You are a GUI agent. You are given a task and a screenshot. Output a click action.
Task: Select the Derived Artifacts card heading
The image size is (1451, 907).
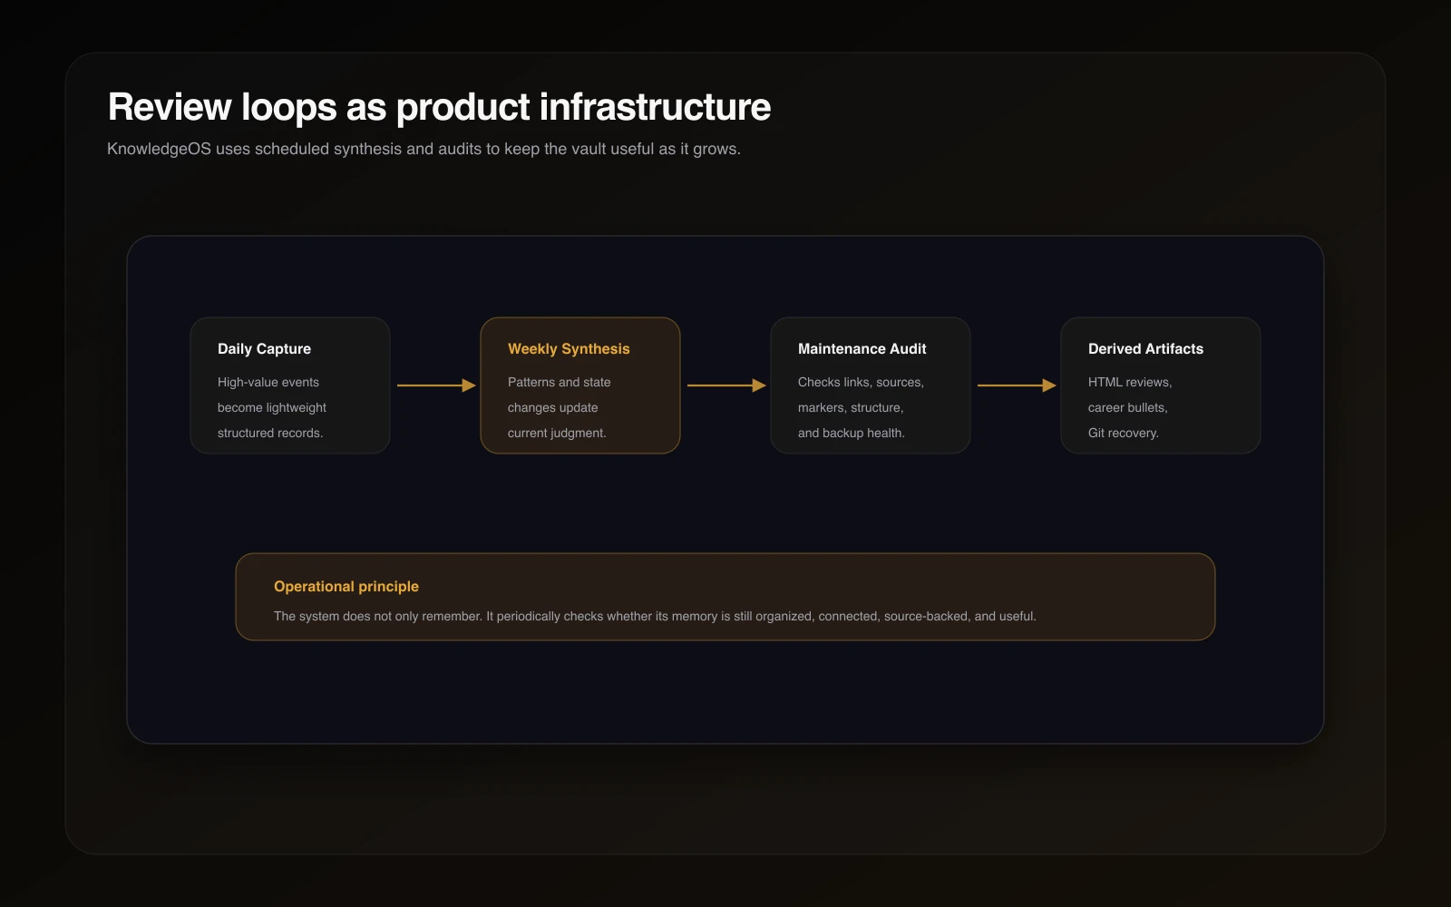click(x=1146, y=349)
